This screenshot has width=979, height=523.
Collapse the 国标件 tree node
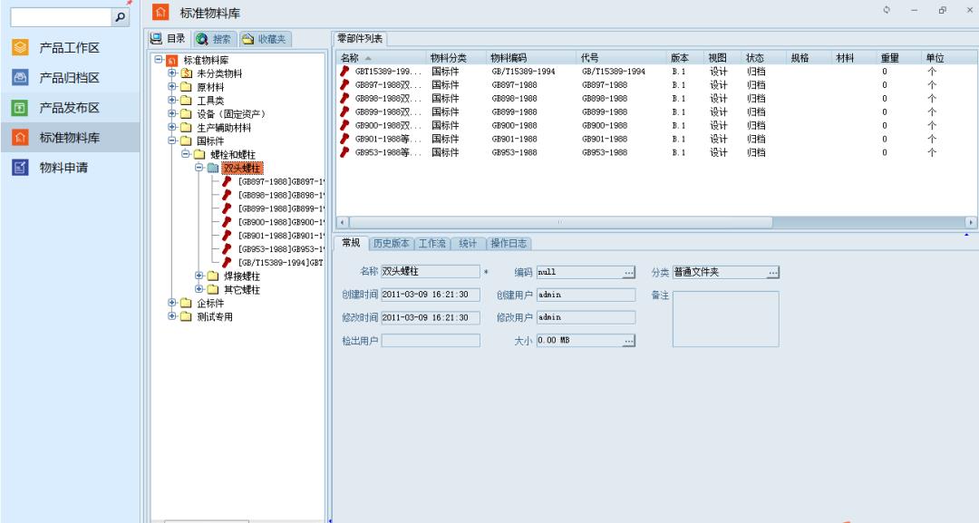click(172, 140)
